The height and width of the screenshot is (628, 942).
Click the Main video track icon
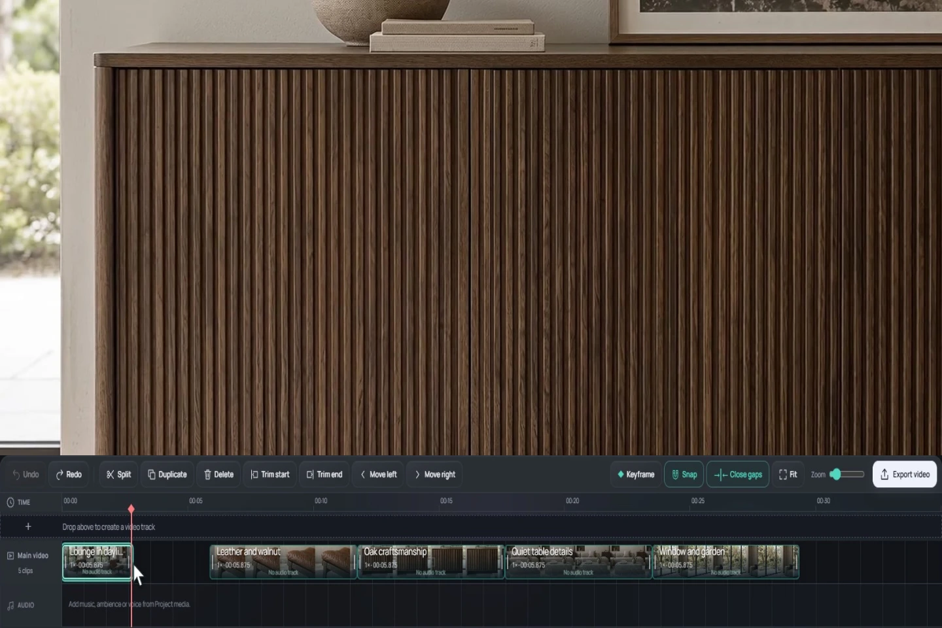[x=10, y=555]
